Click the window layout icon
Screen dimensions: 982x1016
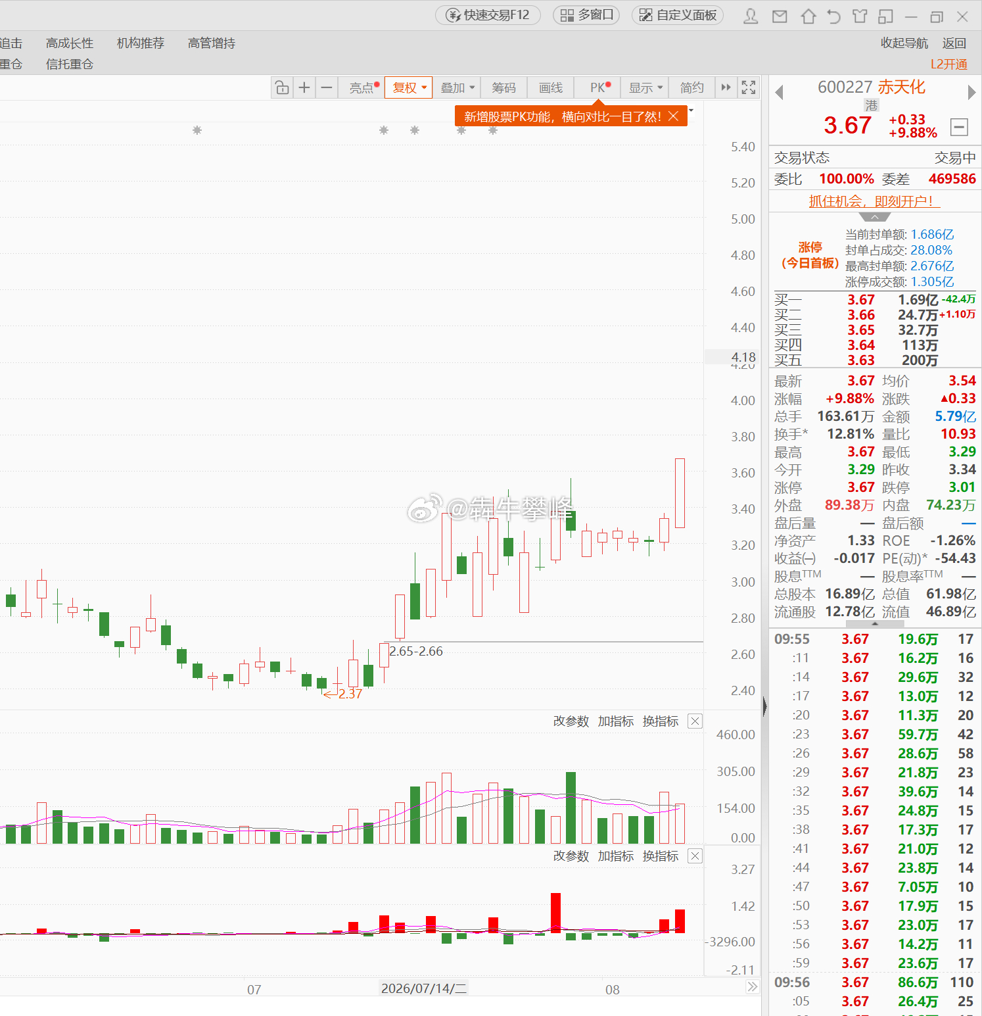885,16
